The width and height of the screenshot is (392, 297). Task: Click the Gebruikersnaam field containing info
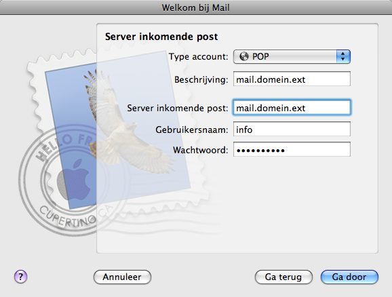pyautogui.click(x=292, y=130)
